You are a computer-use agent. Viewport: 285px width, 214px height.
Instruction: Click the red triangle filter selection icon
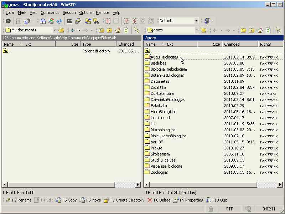(126, 21)
